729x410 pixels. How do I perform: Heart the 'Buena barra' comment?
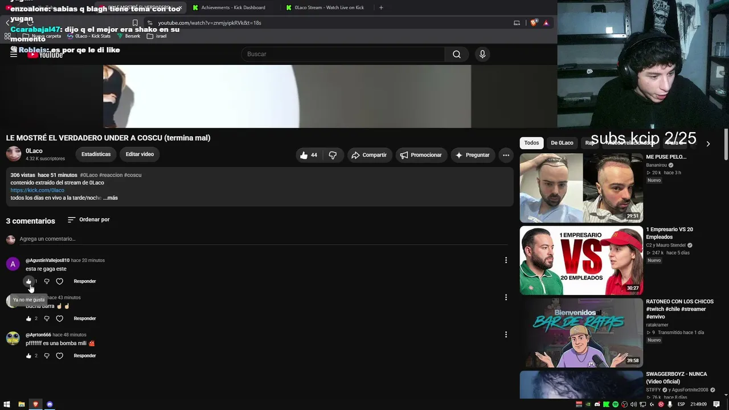[x=59, y=318]
